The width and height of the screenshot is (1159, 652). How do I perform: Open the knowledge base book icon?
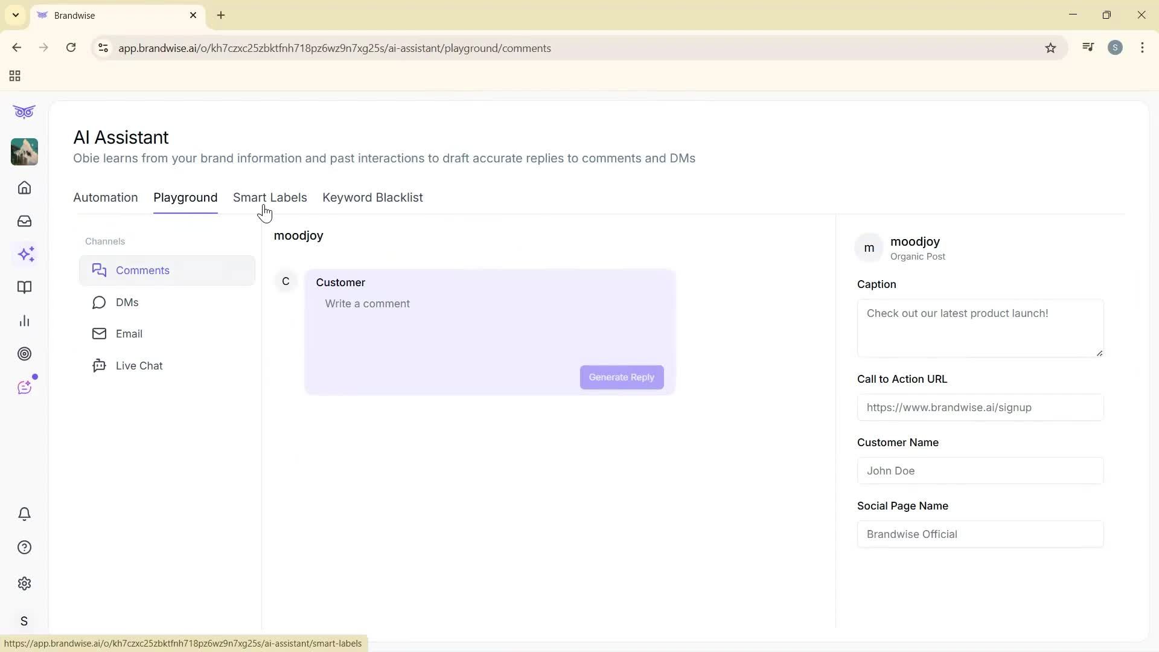[x=24, y=287]
